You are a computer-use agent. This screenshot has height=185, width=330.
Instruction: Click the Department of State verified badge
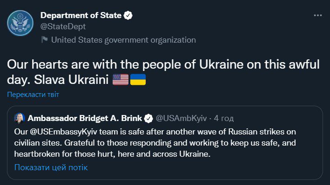pyautogui.click(x=128, y=15)
